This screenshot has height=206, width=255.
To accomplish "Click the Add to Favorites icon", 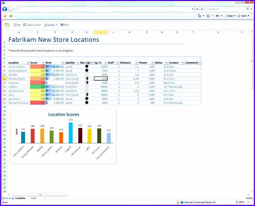I will (11, 16).
